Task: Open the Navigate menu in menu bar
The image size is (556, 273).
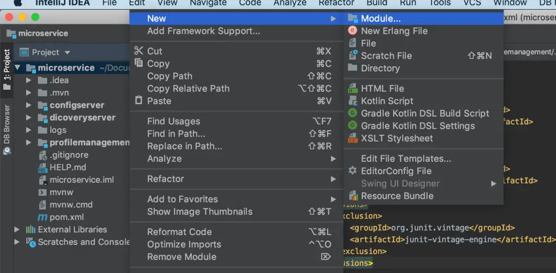Action: click(208, 3)
